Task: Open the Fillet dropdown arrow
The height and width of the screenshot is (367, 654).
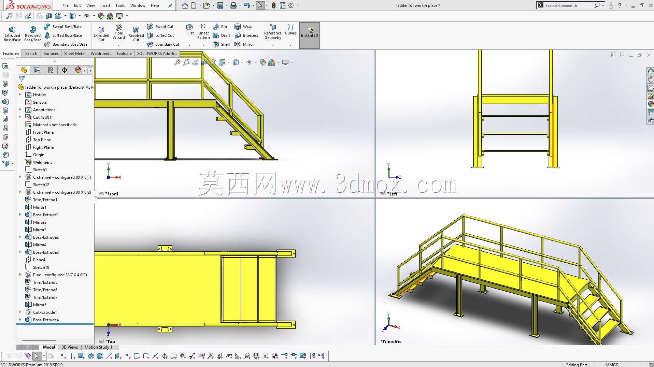Action: 189,45
